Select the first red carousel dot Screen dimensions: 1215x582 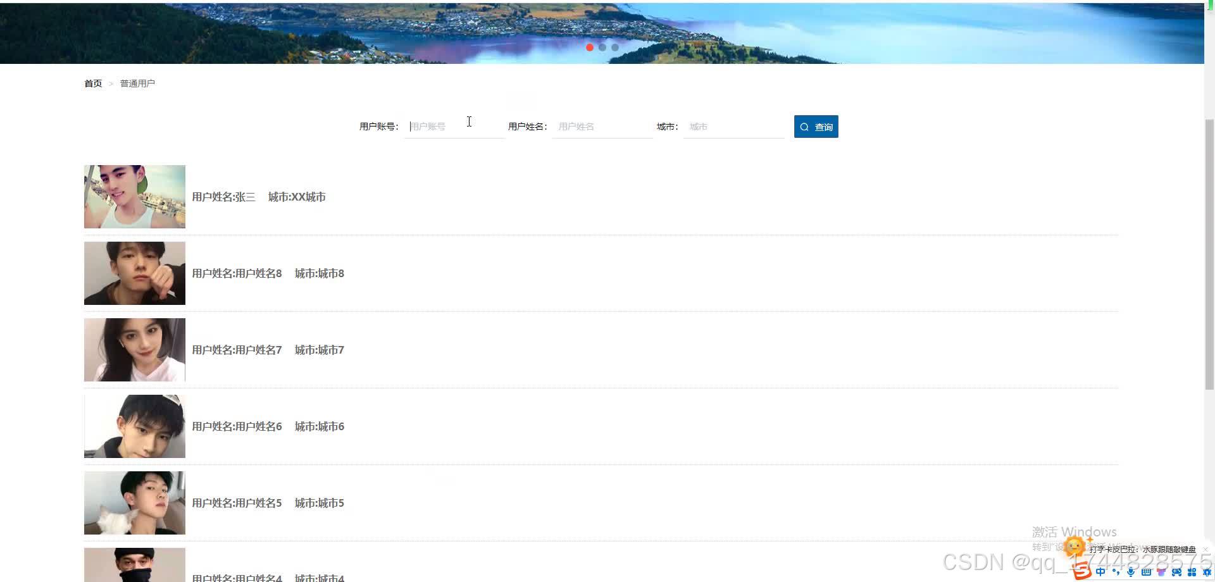point(590,47)
